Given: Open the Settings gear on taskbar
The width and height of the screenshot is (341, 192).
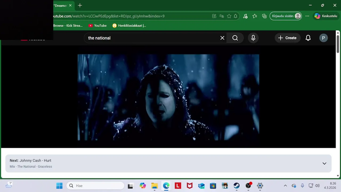Looking at the screenshot, I should pyautogui.click(x=260, y=186).
